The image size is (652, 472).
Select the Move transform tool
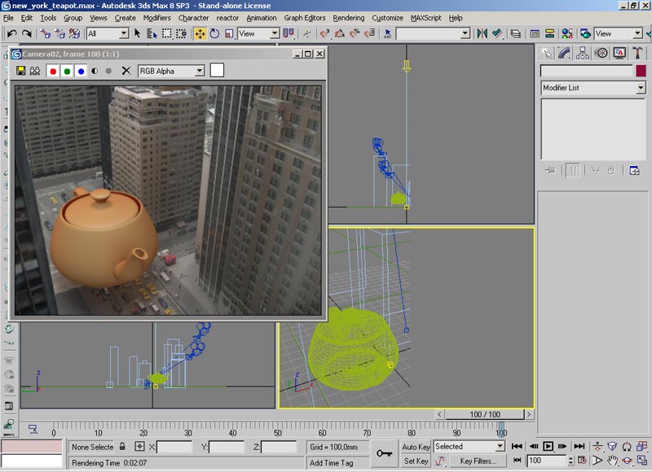point(200,33)
